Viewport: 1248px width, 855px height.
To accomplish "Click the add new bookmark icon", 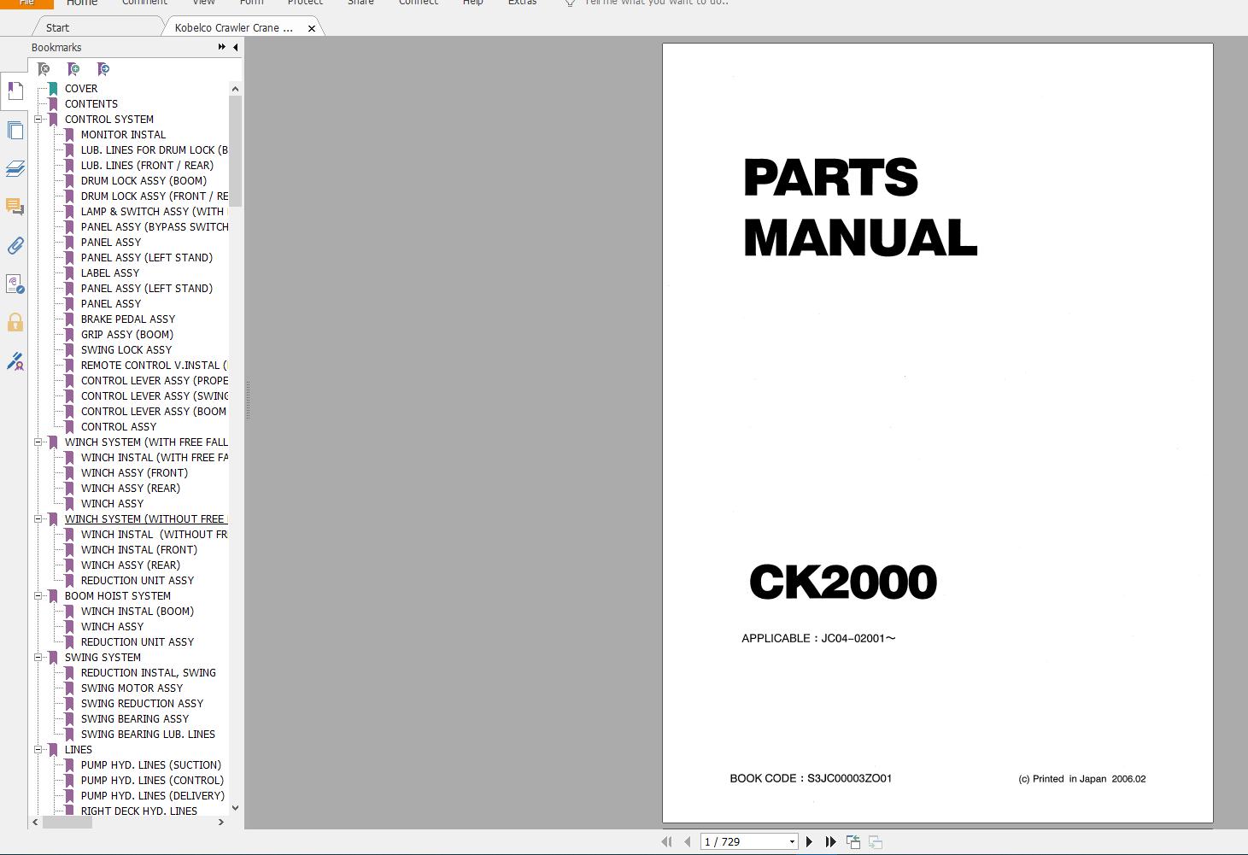I will point(73,69).
